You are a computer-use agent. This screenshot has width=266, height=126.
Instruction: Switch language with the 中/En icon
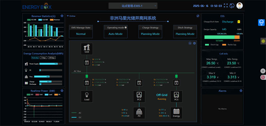click(x=232, y=6)
